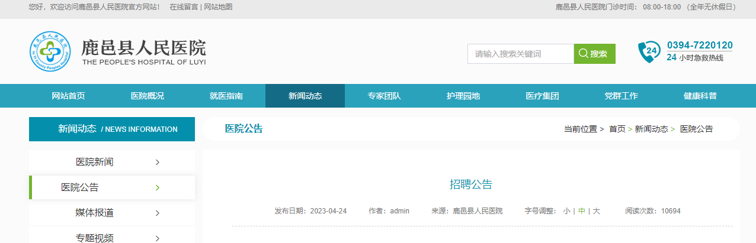
Task: Set font size to 小 (small)
Action: coord(566,211)
